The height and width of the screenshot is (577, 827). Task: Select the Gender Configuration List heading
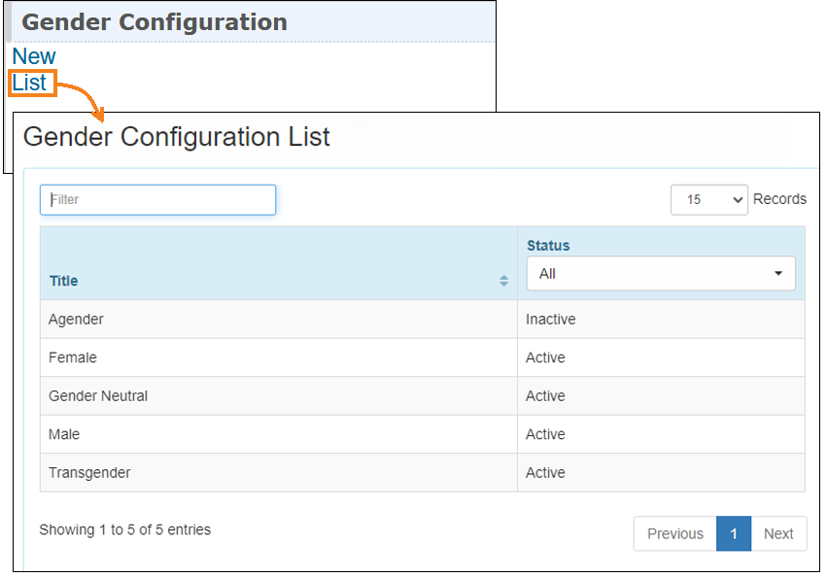[x=176, y=137]
